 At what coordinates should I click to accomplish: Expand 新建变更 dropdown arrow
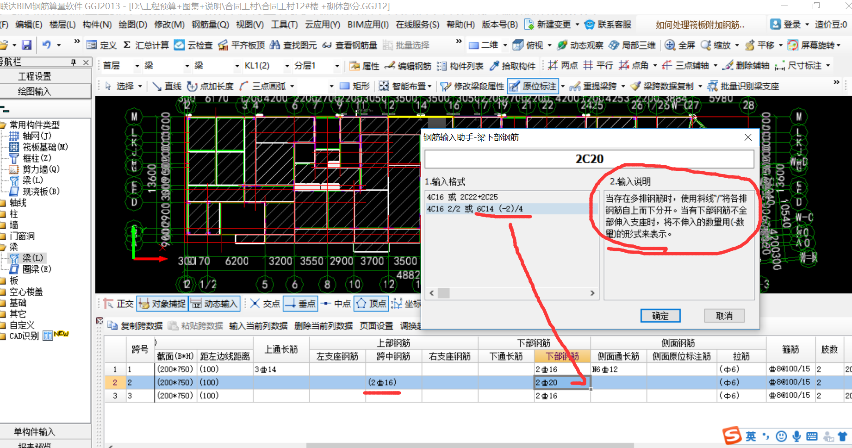click(577, 25)
